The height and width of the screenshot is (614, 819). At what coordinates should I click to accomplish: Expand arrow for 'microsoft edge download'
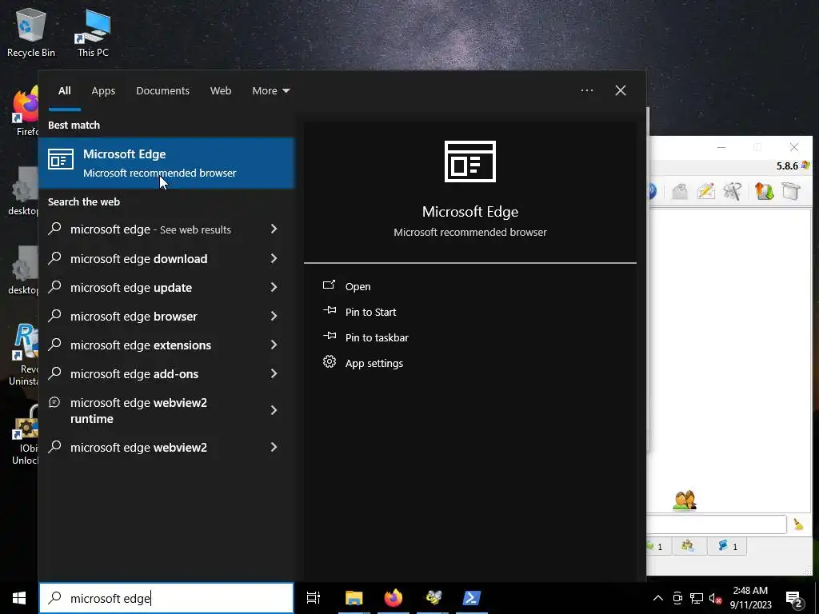point(274,258)
